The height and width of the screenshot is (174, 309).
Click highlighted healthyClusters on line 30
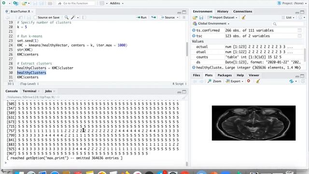[31, 72]
